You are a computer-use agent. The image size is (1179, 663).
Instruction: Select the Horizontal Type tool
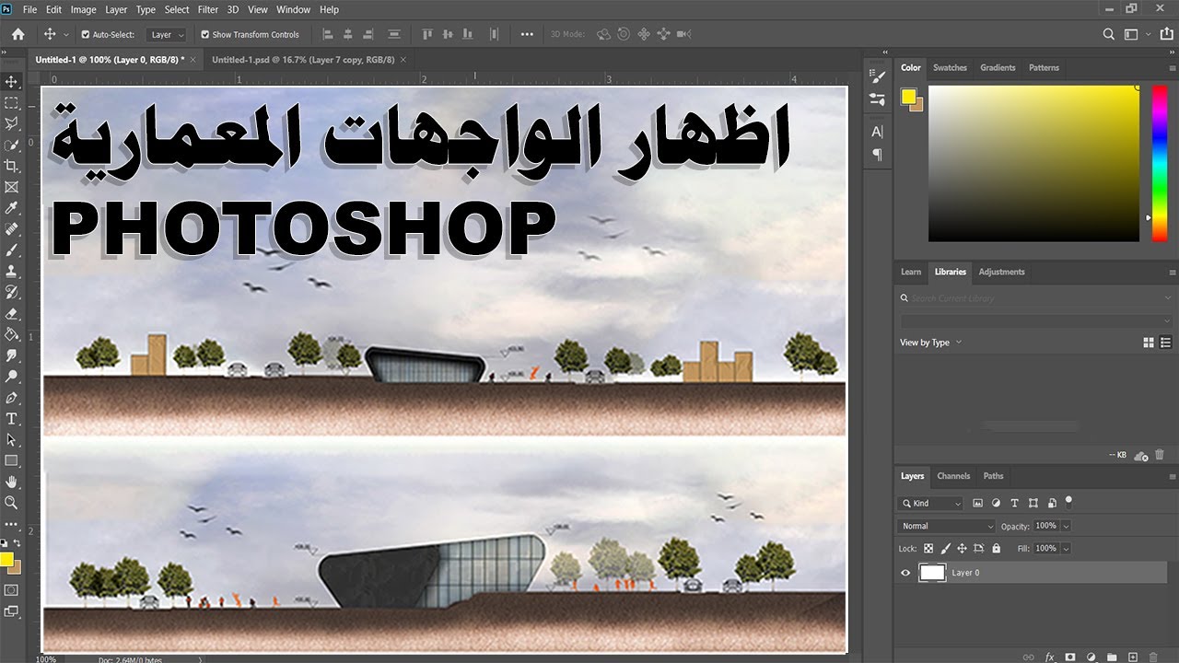tap(12, 419)
